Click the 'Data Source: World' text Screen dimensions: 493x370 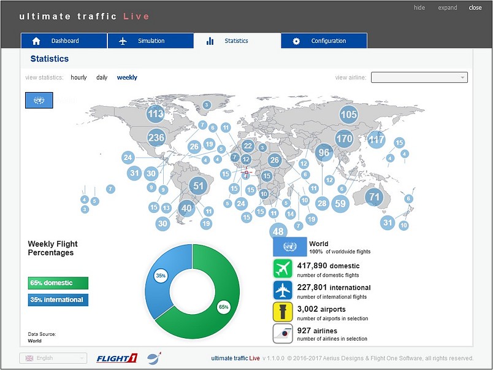pyautogui.click(x=42, y=337)
